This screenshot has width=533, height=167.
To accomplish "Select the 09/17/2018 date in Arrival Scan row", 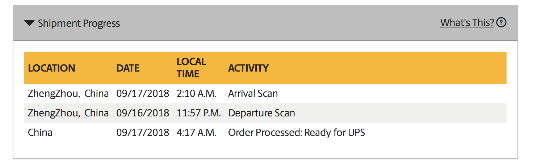I will click(x=143, y=94).
